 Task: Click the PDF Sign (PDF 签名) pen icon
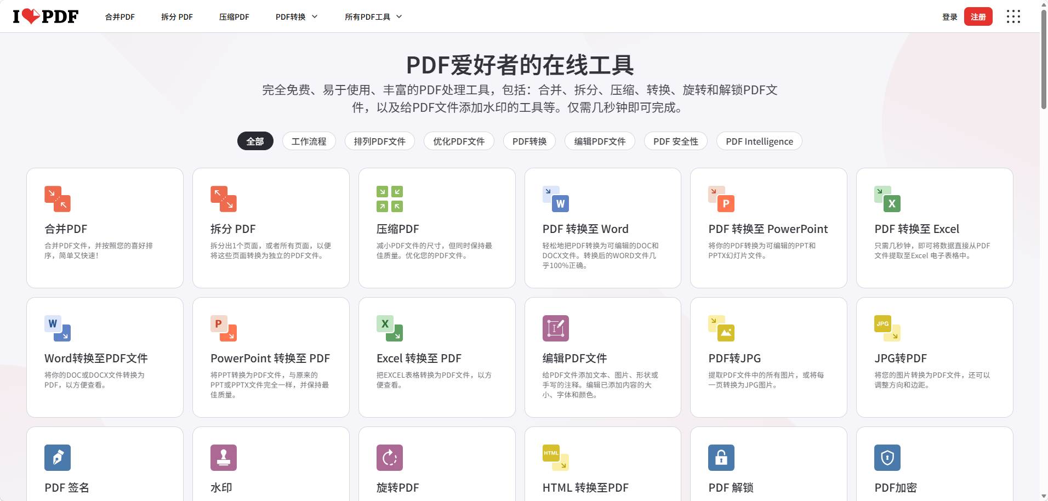click(x=58, y=458)
